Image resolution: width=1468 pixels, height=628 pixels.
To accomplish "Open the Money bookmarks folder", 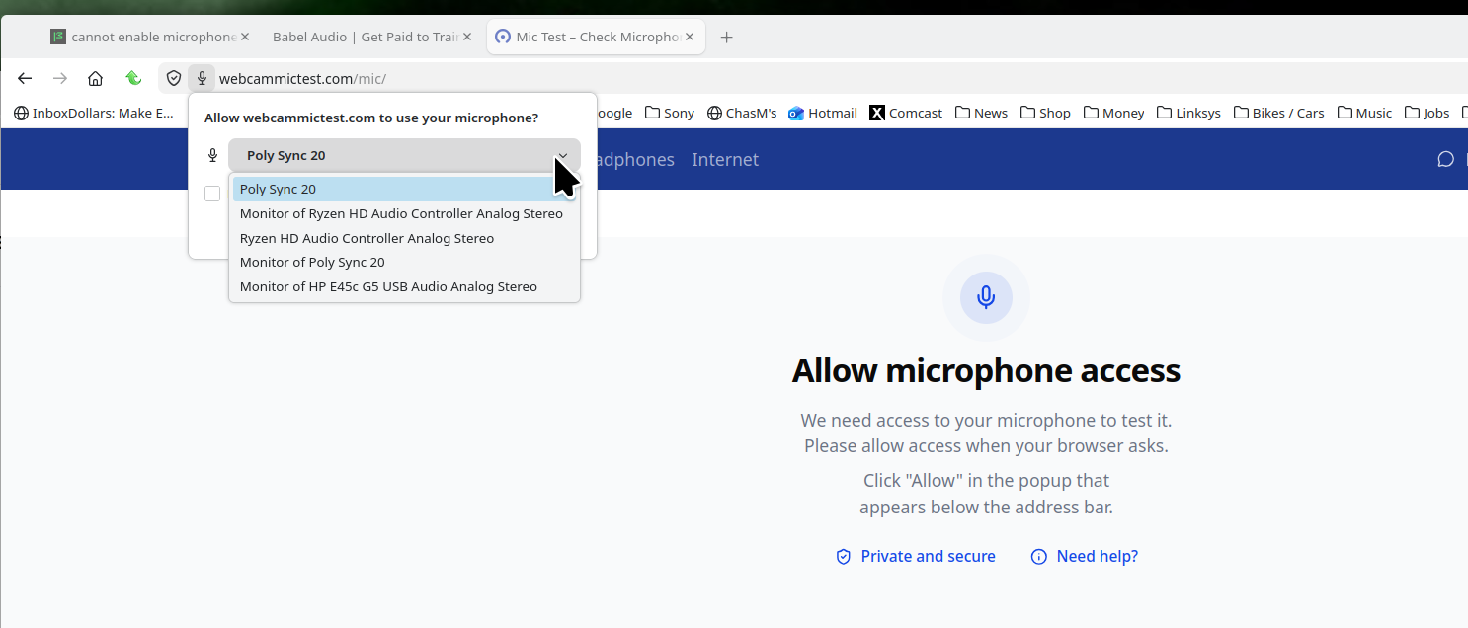I will click(x=1113, y=113).
